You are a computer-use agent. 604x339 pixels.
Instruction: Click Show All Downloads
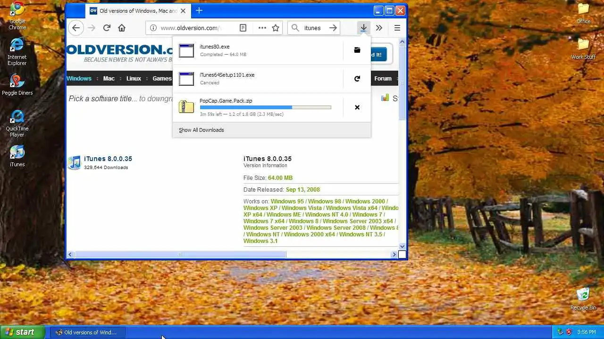pos(201,130)
